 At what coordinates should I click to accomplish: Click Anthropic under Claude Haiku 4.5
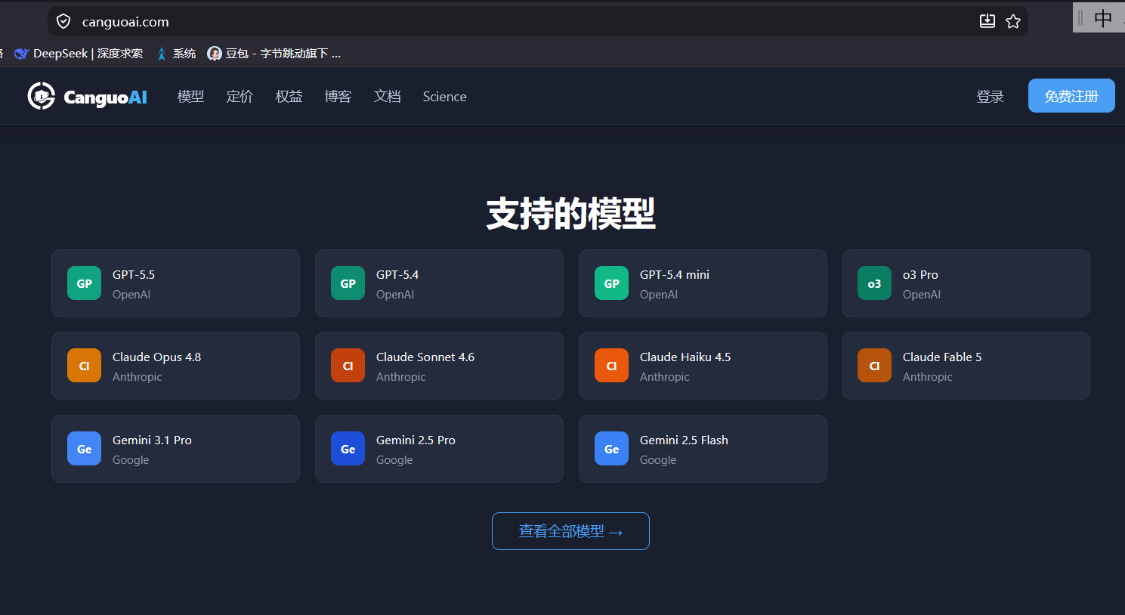click(x=664, y=377)
